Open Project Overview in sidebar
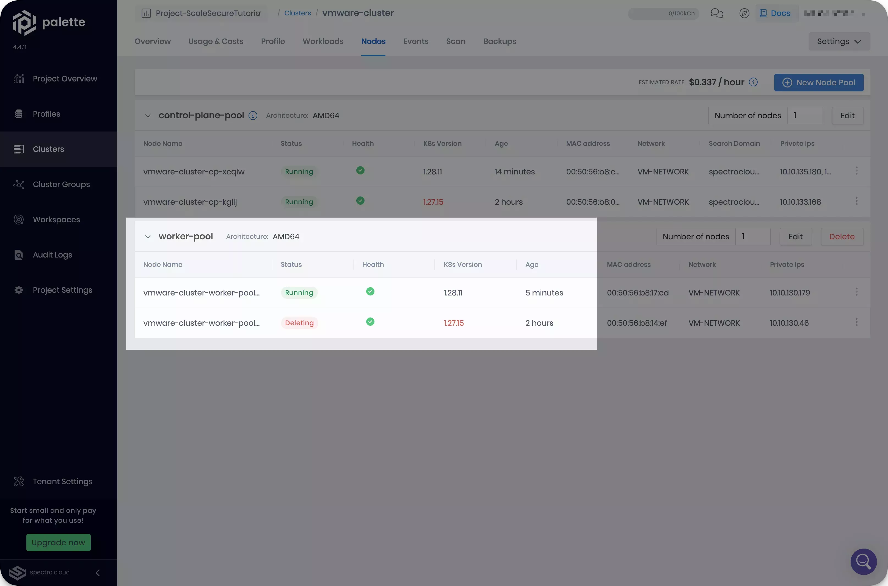The width and height of the screenshot is (888, 586). 58,78
